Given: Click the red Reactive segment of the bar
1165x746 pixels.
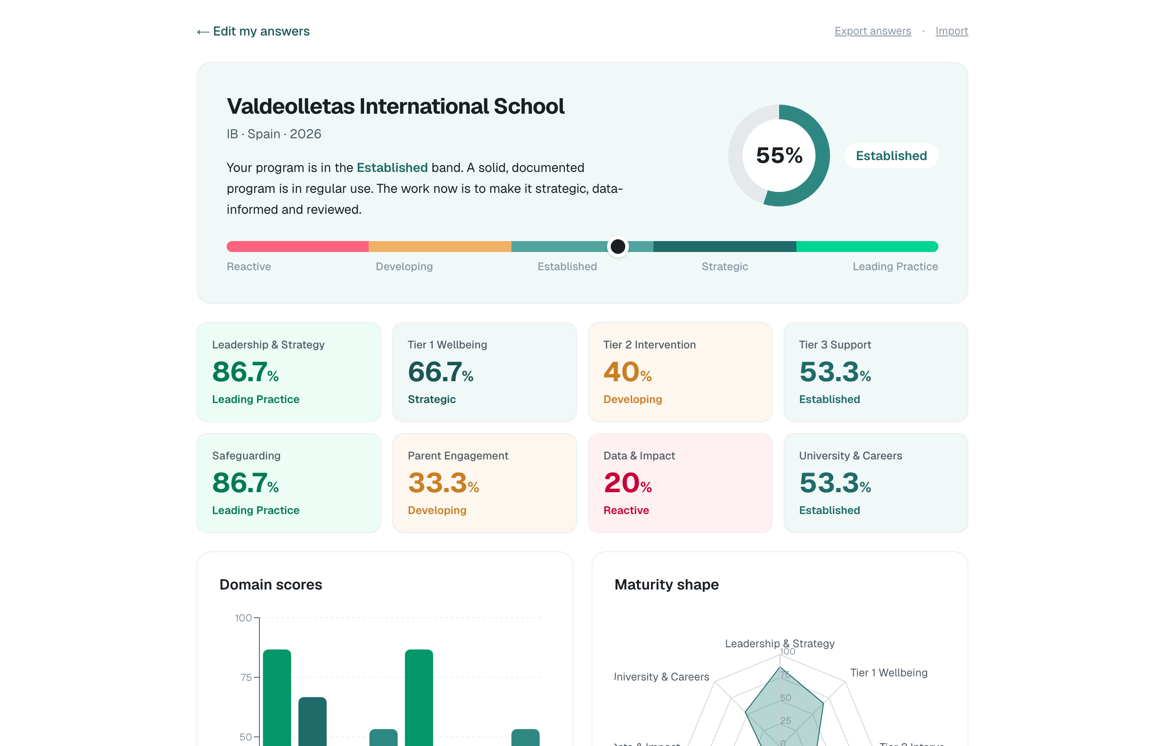Looking at the screenshot, I should pos(298,247).
